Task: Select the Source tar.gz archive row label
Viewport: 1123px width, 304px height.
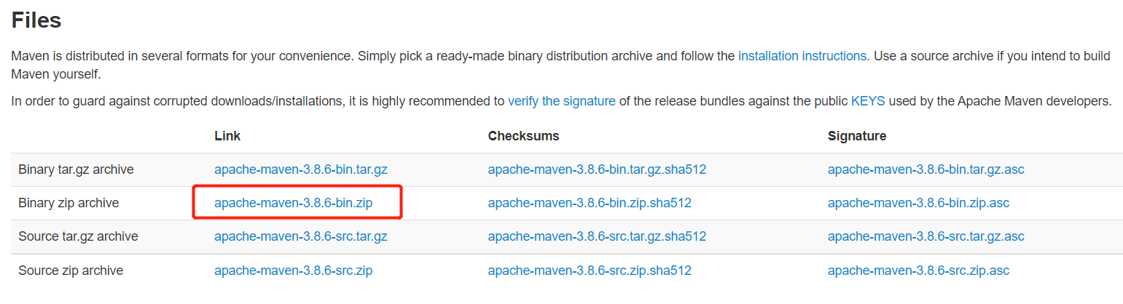Action: pyautogui.click(x=78, y=236)
